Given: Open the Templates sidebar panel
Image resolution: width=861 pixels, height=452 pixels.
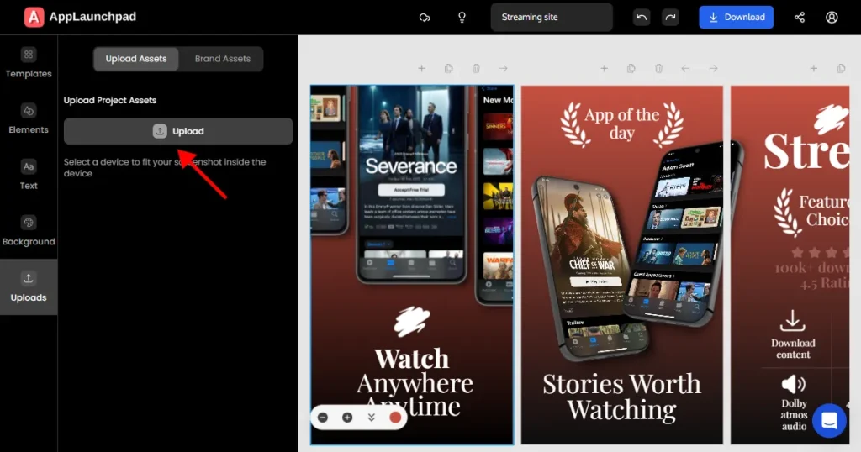Looking at the screenshot, I should (x=29, y=63).
